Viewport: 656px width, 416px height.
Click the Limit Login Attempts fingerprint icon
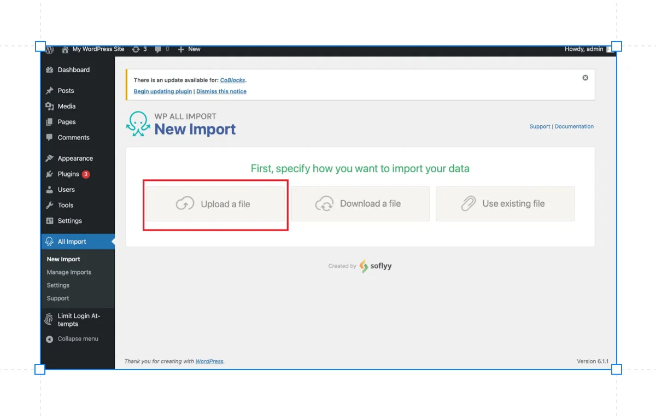(49, 320)
